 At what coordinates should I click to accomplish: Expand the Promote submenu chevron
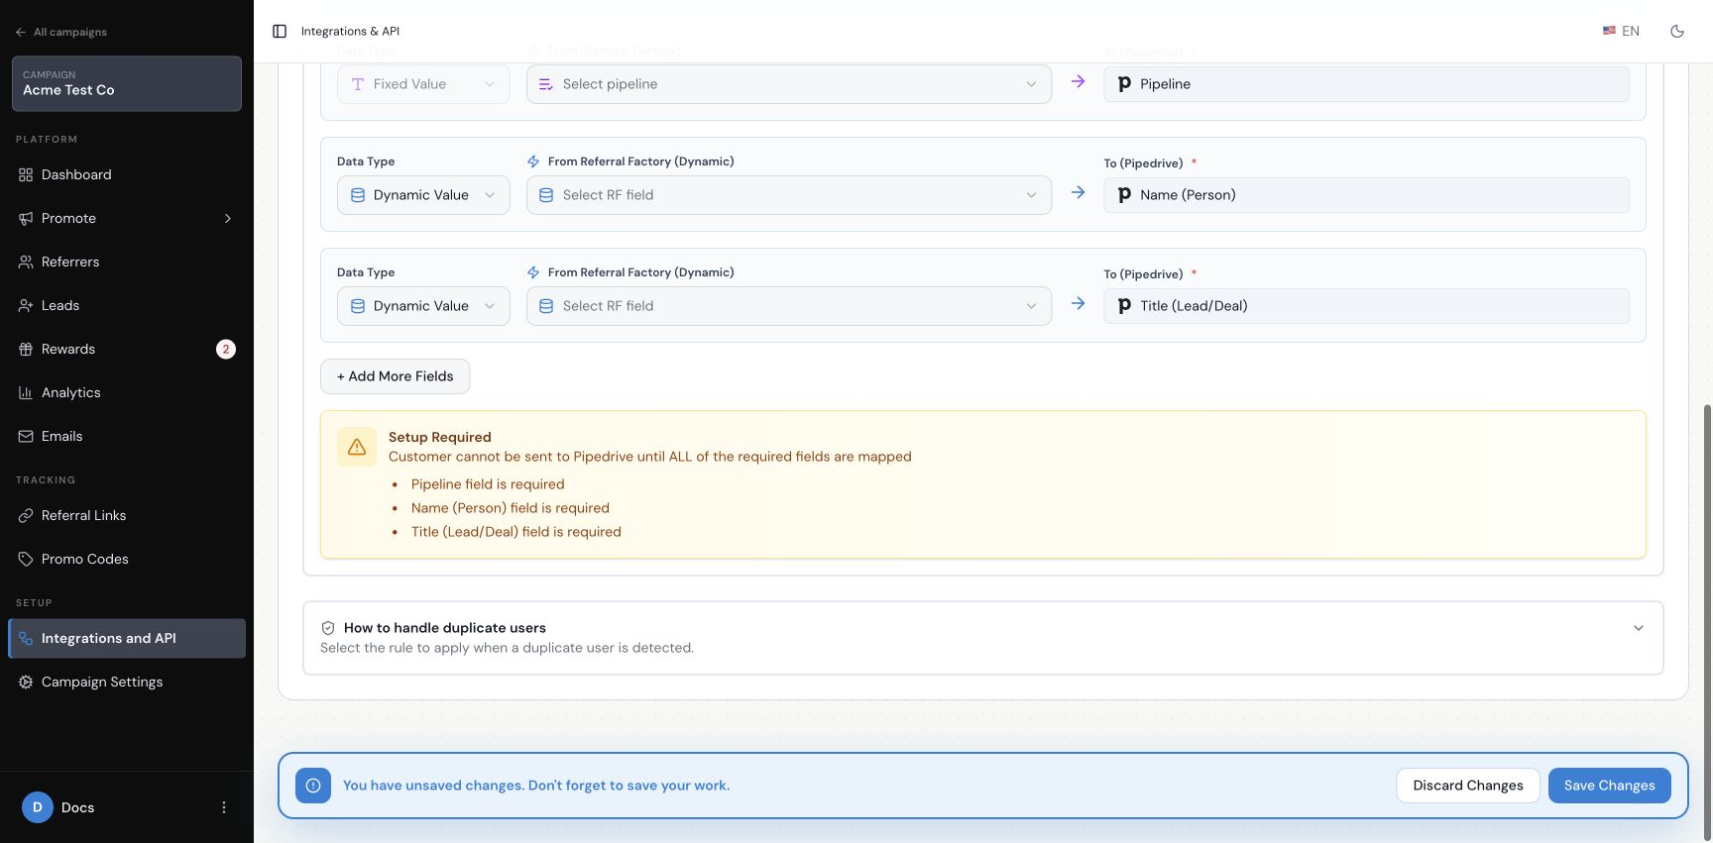pyautogui.click(x=228, y=218)
